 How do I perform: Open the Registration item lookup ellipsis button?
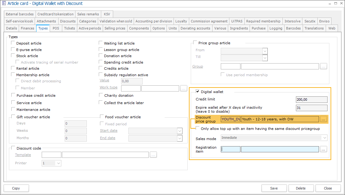[324, 149]
